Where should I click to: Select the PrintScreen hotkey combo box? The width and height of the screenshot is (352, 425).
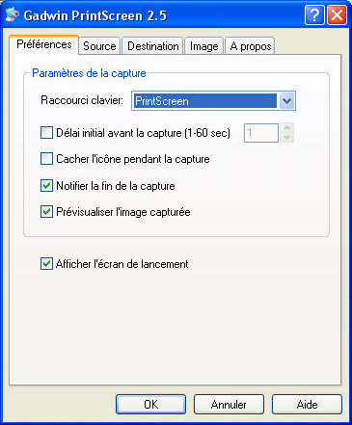(x=213, y=101)
